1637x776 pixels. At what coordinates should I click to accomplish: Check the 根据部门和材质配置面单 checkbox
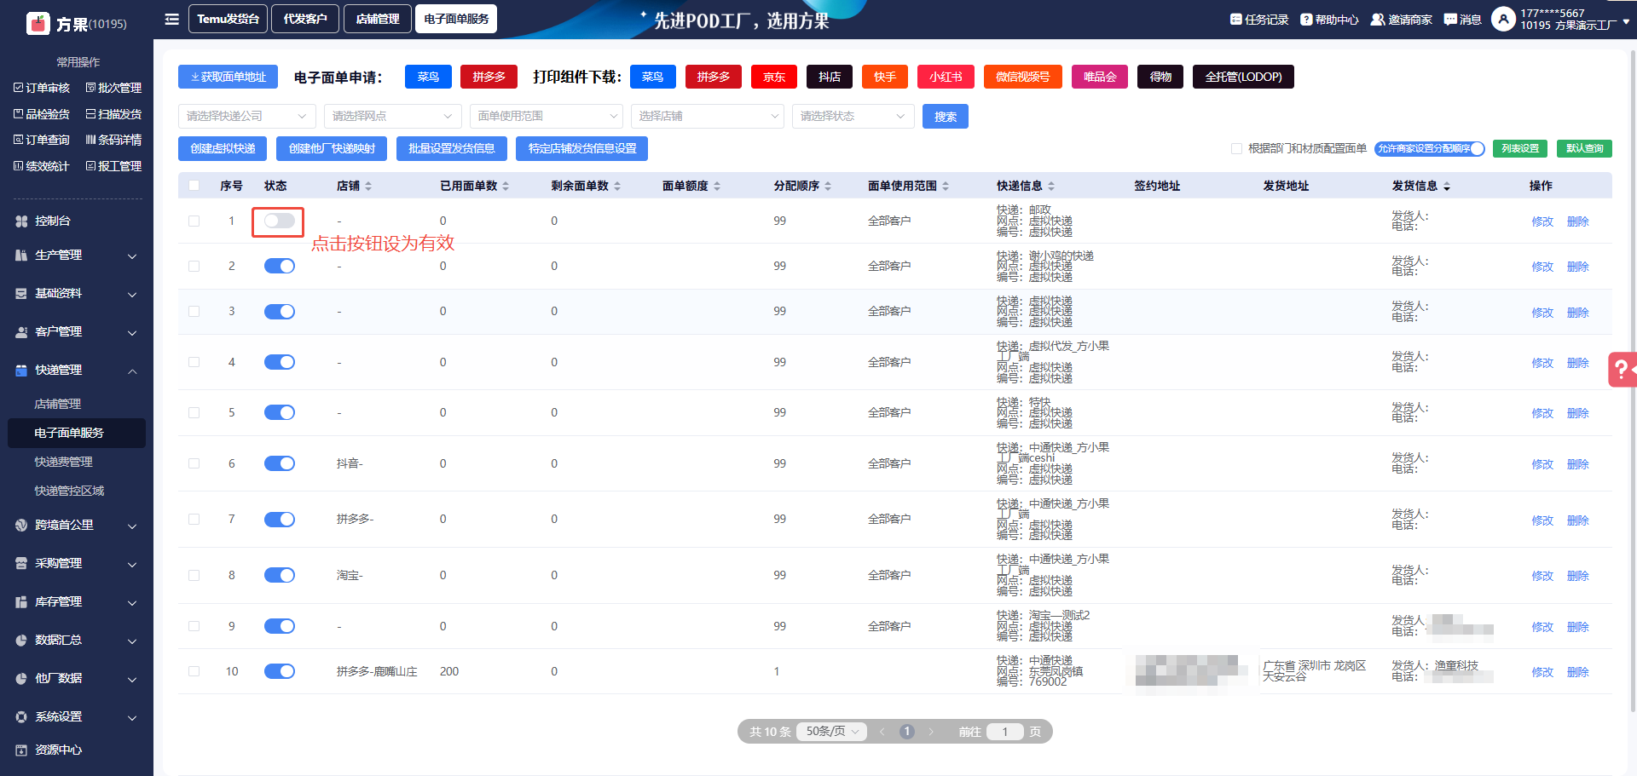(1236, 149)
